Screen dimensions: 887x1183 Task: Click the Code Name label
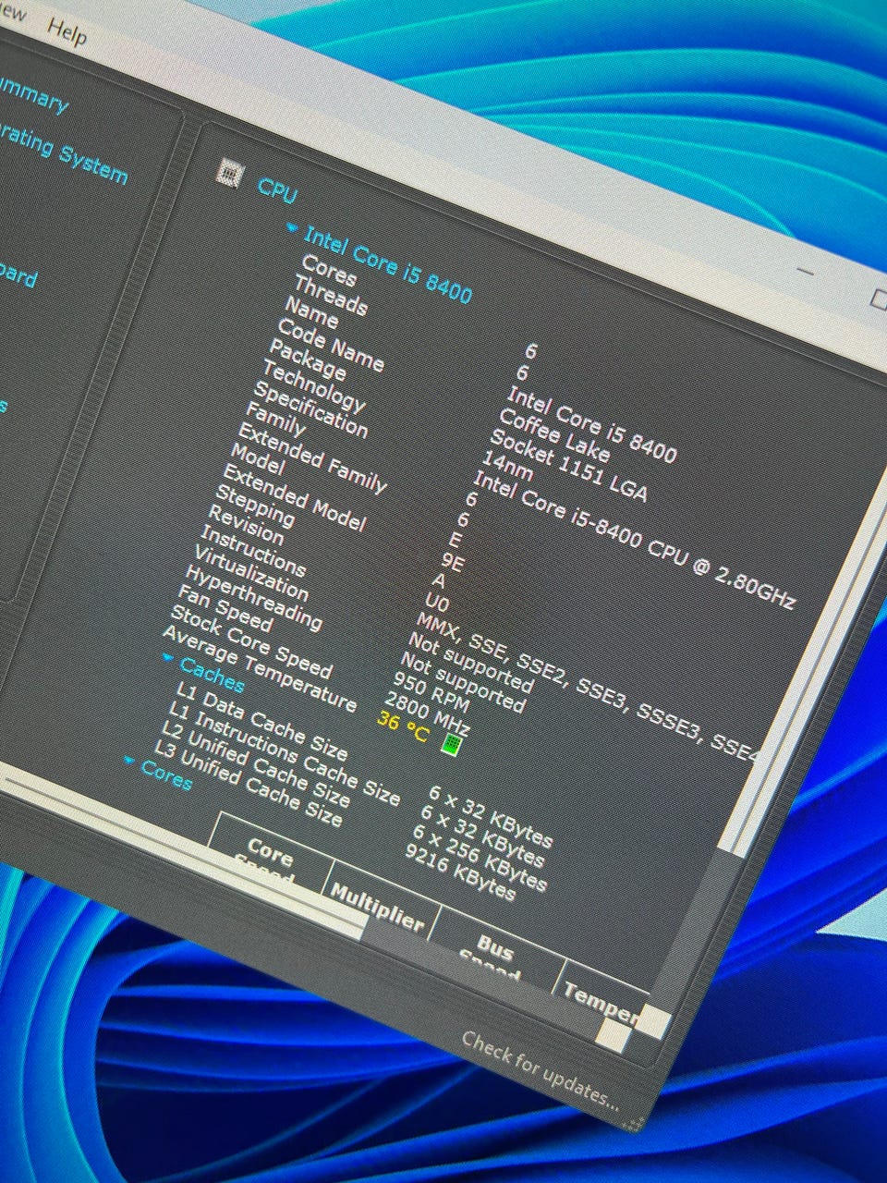pos(331,345)
